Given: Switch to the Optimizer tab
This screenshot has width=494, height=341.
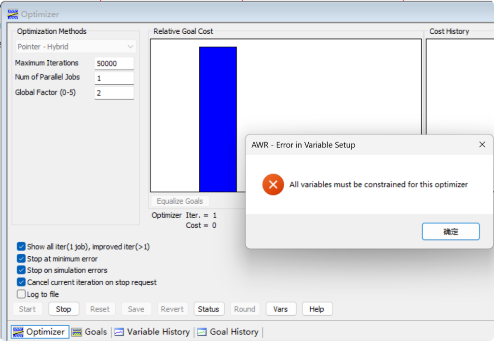Looking at the screenshot, I should pyautogui.click(x=40, y=332).
